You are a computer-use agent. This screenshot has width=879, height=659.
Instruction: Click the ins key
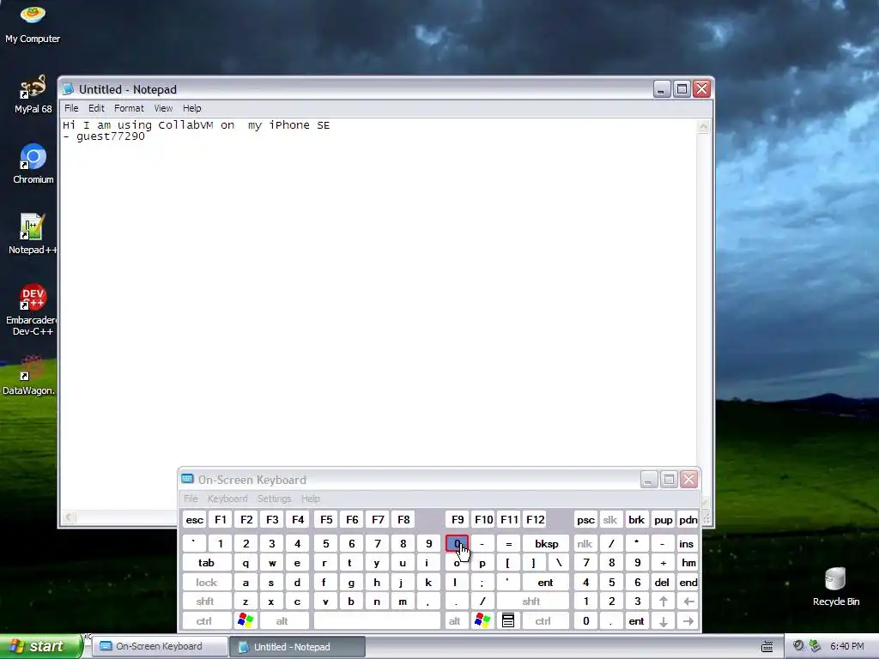click(686, 543)
